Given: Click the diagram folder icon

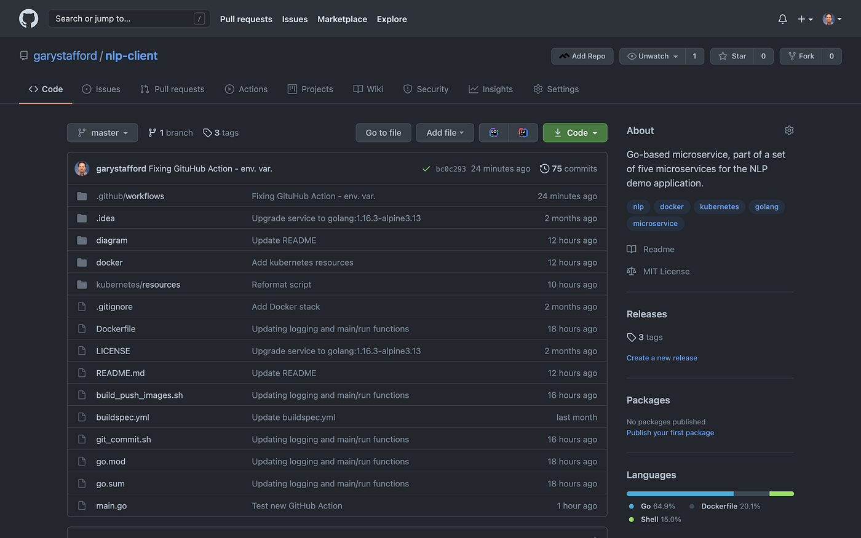Looking at the screenshot, I should pos(82,240).
